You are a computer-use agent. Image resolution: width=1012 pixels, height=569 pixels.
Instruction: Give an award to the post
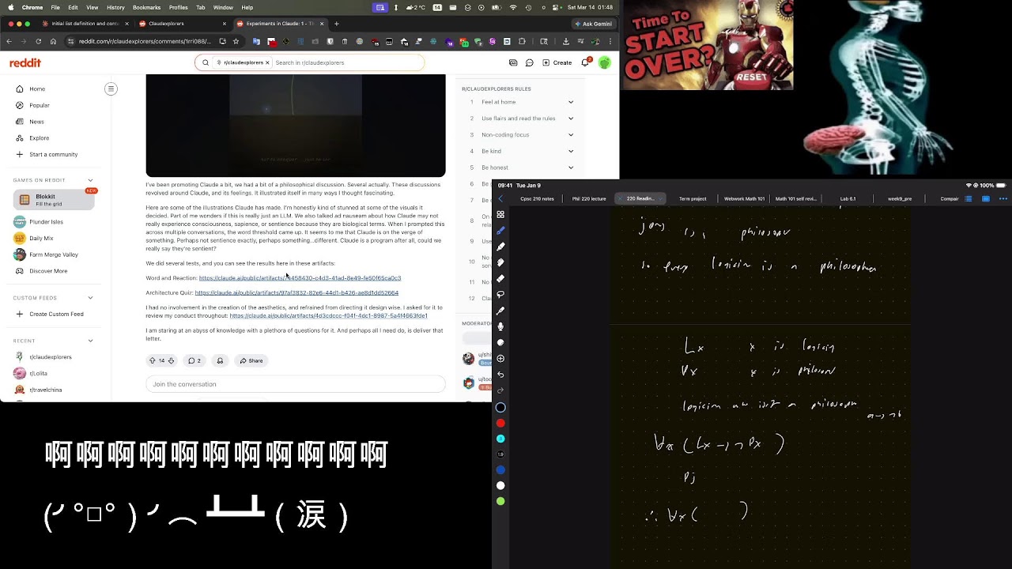(220, 360)
